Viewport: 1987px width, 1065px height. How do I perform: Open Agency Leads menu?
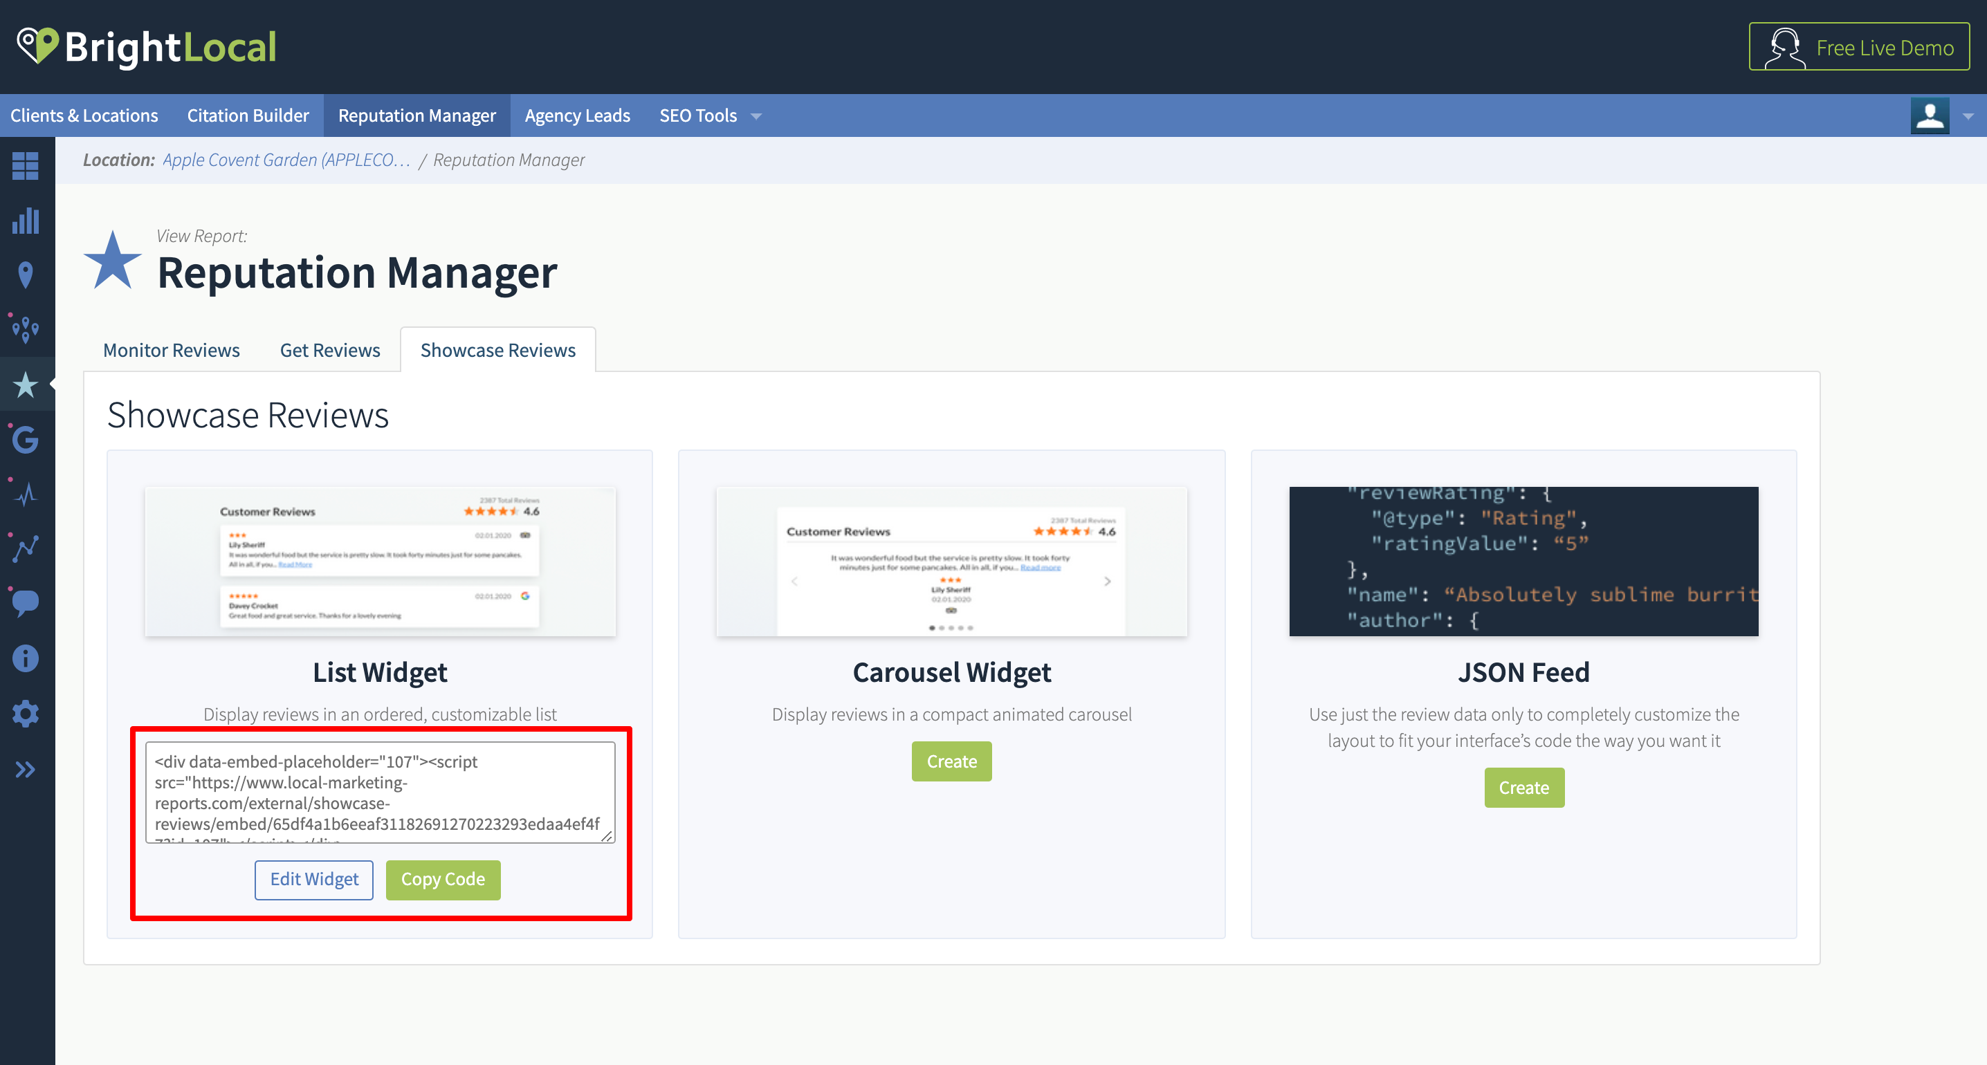pos(577,115)
